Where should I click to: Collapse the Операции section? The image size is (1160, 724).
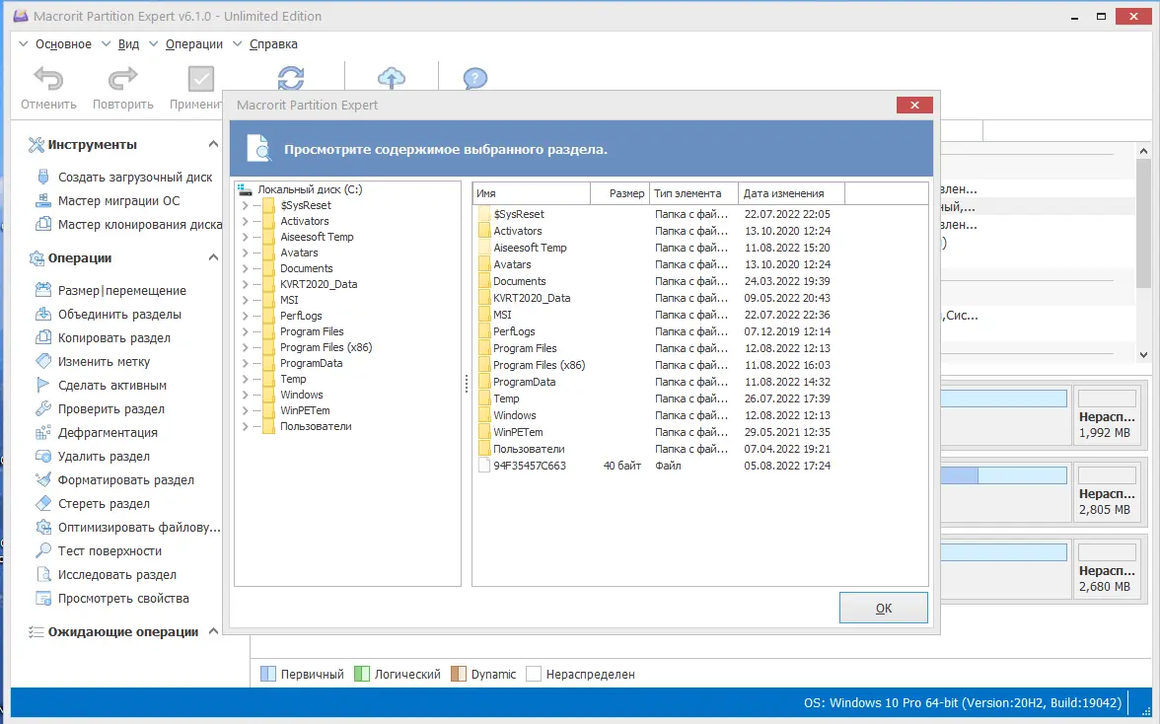pyautogui.click(x=213, y=257)
